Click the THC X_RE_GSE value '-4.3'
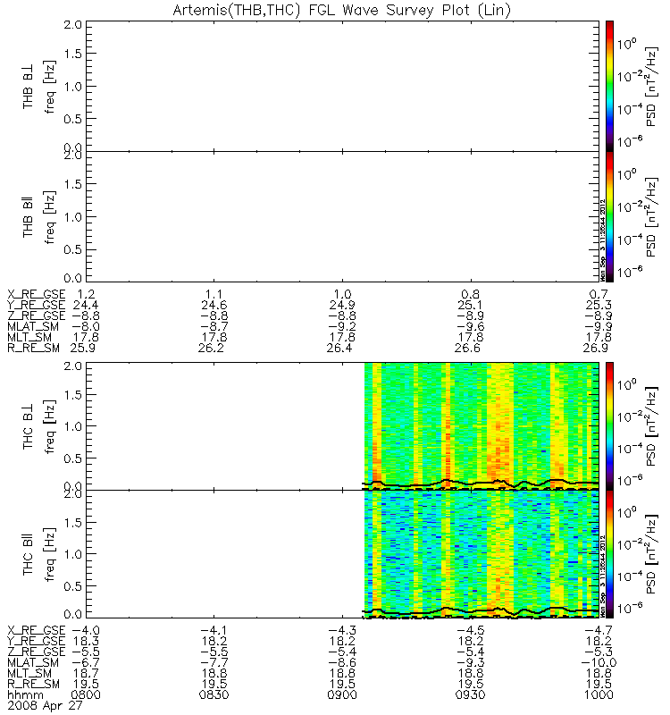Screen dimensions: 670x715 click(x=342, y=631)
